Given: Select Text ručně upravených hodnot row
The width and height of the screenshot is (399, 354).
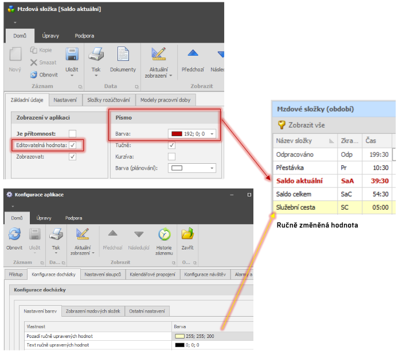Looking at the screenshot, I should click(x=139, y=345).
